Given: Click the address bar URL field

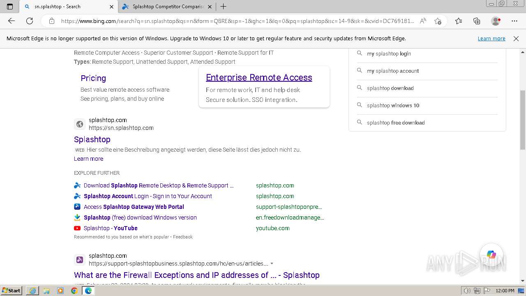Looking at the screenshot, I should tap(238, 21).
